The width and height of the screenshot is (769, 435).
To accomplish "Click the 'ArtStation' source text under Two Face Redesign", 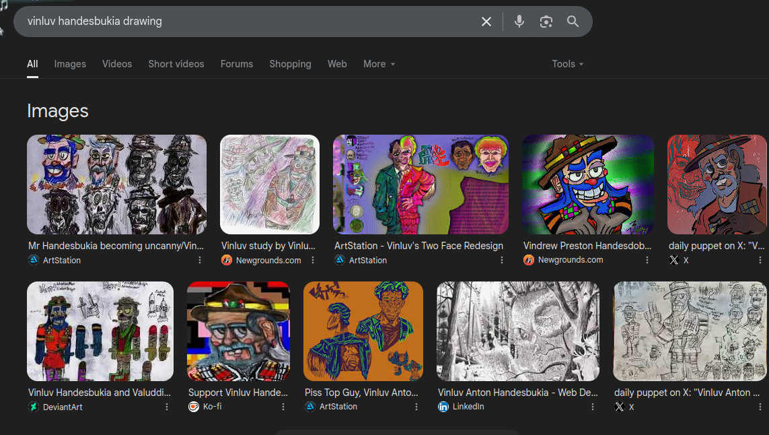I will (368, 260).
